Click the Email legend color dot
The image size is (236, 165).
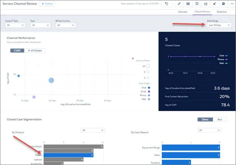149,92
